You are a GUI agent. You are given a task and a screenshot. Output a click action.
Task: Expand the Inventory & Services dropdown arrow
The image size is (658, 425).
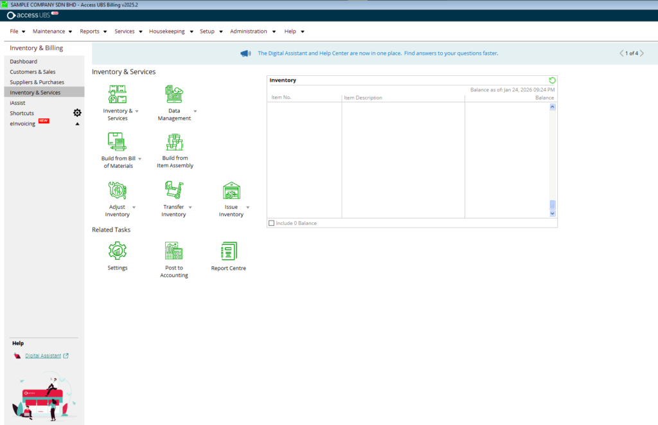pyautogui.click(x=136, y=110)
